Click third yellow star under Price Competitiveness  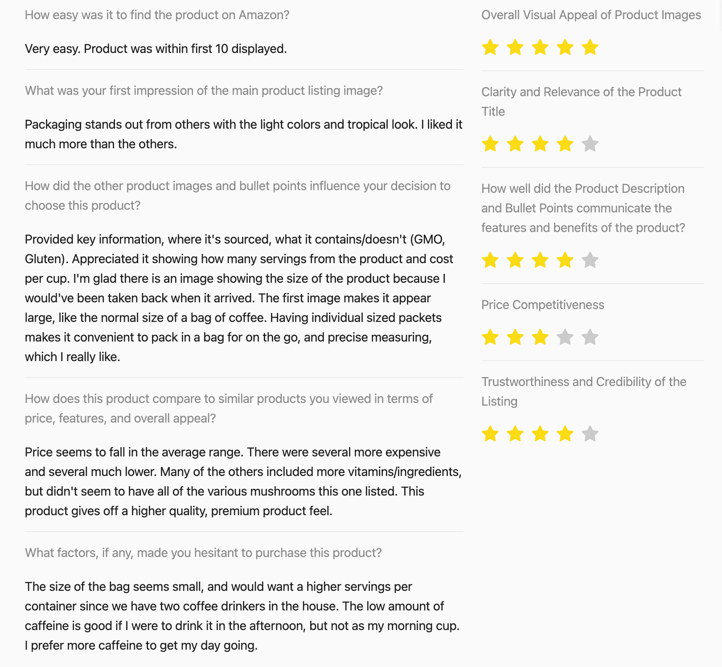(x=540, y=337)
